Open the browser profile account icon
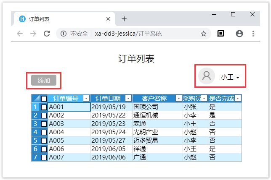Screen dimensions: 271x180 pyautogui.click(x=239, y=34)
